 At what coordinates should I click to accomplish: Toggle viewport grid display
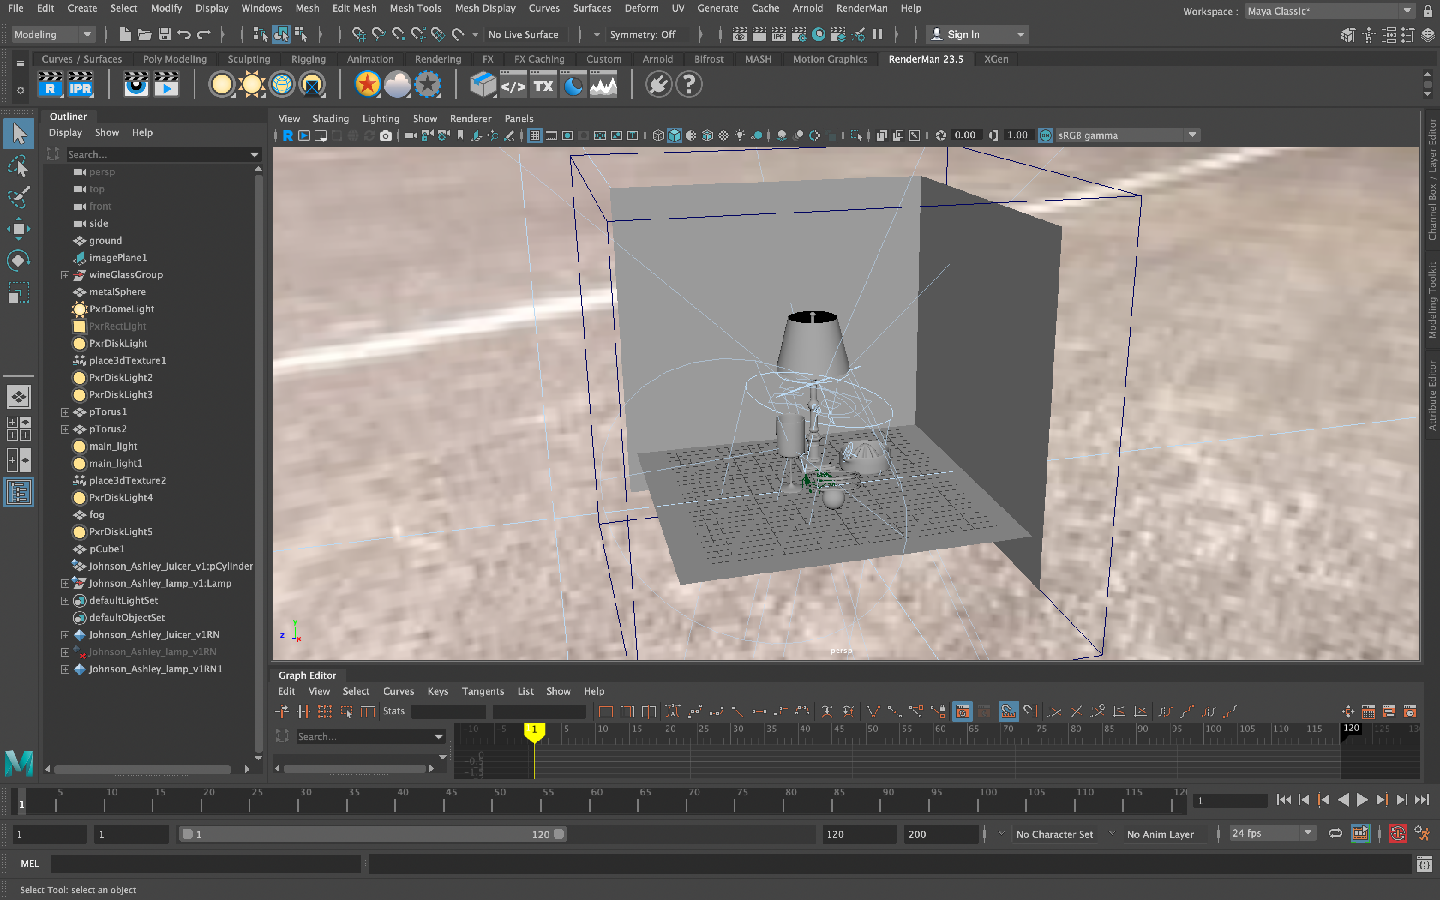click(534, 136)
